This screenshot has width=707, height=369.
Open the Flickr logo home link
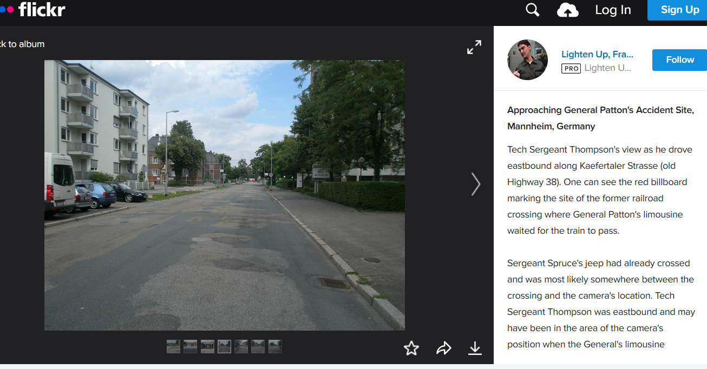point(32,9)
